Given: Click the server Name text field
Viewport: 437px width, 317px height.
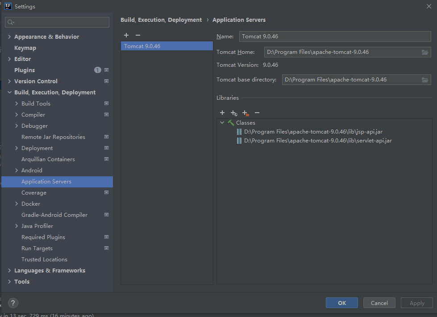Looking at the screenshot, I should tap(335, 37).
